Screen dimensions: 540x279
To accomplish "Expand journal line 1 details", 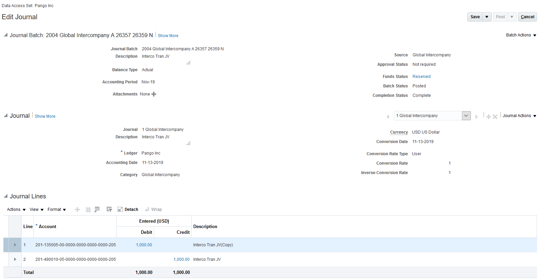I will (15, 245).
